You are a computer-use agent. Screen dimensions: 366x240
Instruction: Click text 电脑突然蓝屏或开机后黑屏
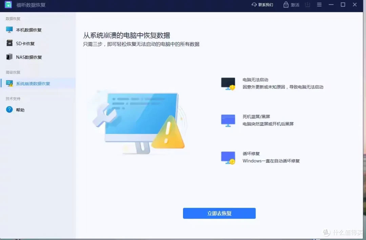click(x=268, y=124)
